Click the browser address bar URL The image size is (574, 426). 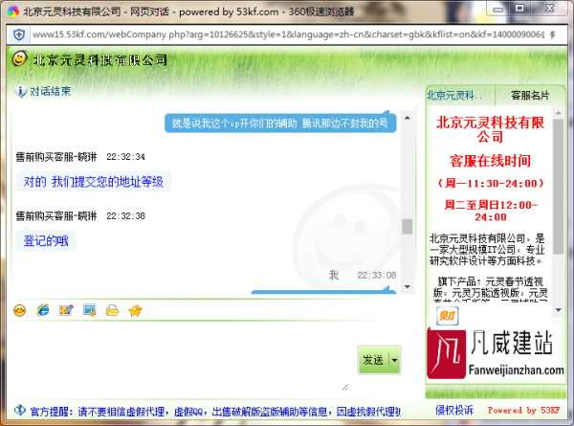point(289,34)
